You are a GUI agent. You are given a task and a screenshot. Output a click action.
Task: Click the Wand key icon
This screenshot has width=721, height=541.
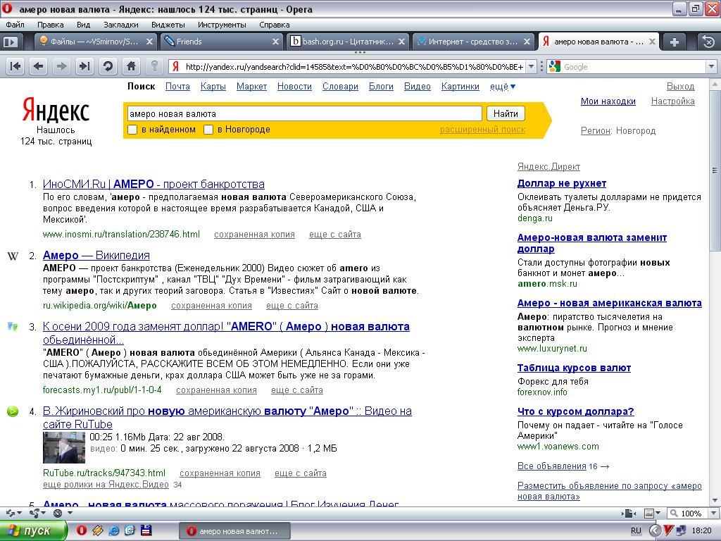[154, 67]
